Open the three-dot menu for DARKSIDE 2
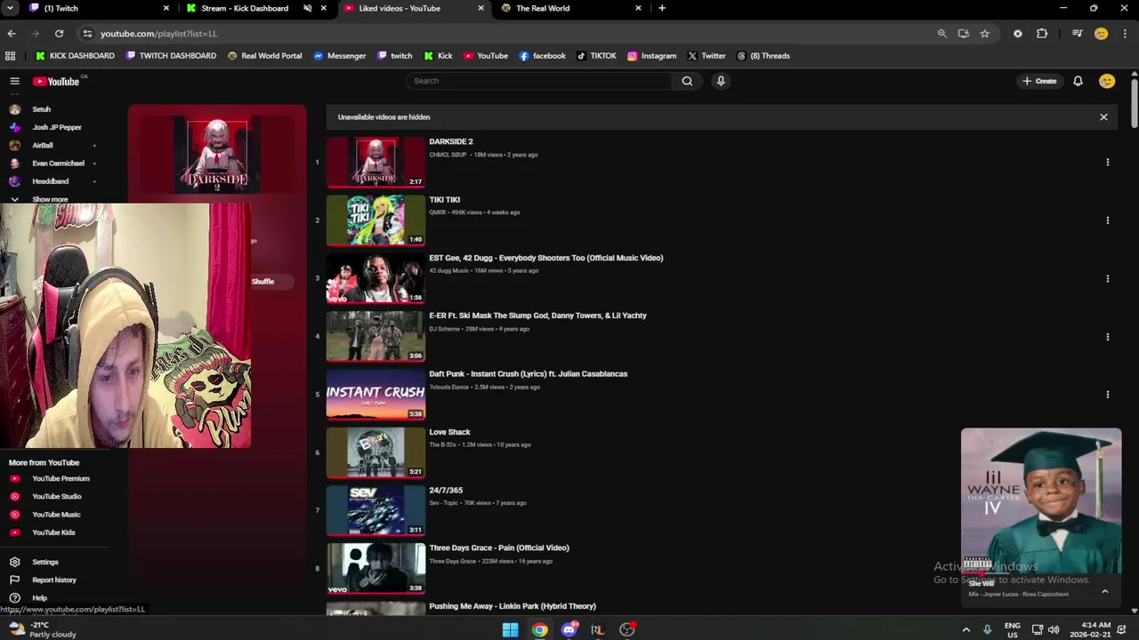This screenshot has height=640, width=1139. pyautogui.click(x=1108, y=162)
